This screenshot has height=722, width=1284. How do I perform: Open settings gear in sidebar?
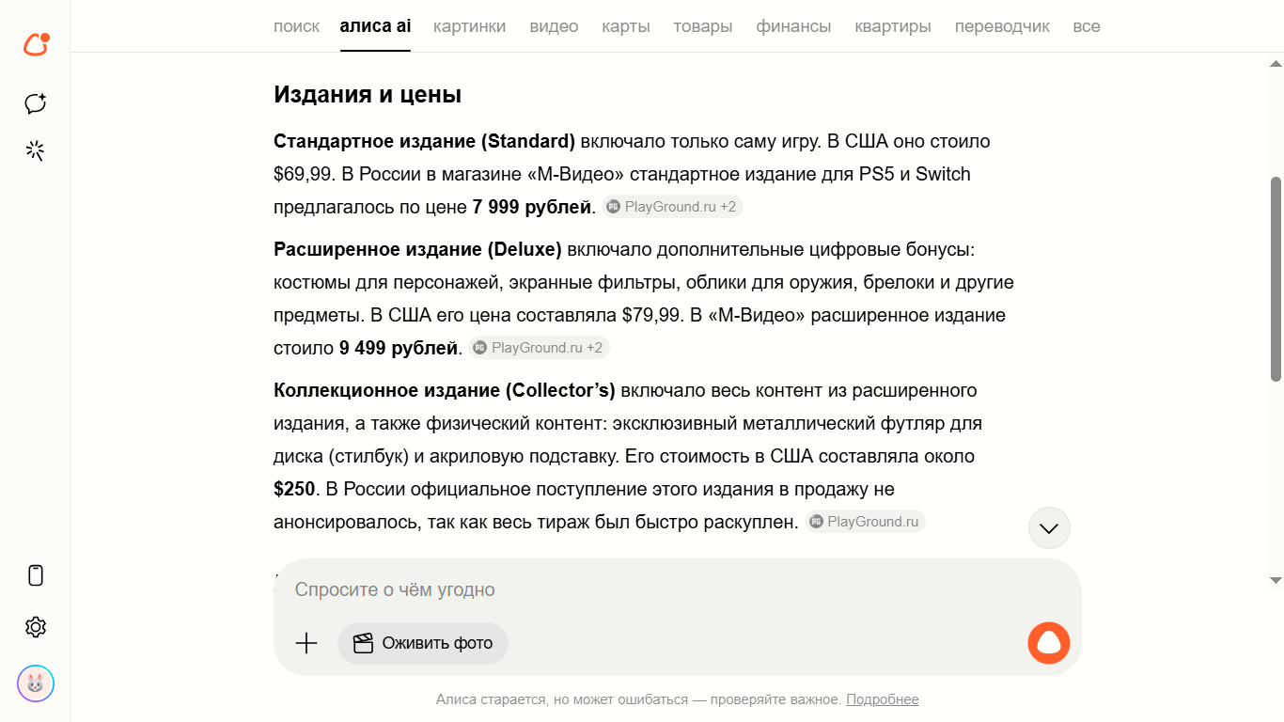[36, 627]
